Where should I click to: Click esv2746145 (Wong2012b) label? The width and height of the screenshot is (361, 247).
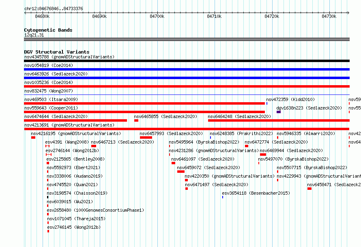point(74,227)
